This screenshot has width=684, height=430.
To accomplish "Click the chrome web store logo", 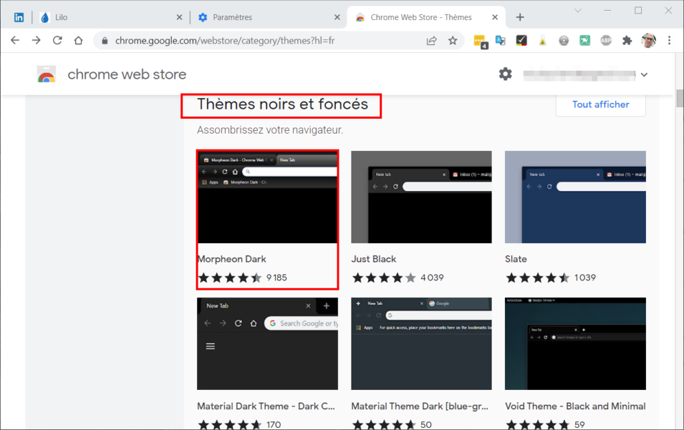I will click(46, 75).
